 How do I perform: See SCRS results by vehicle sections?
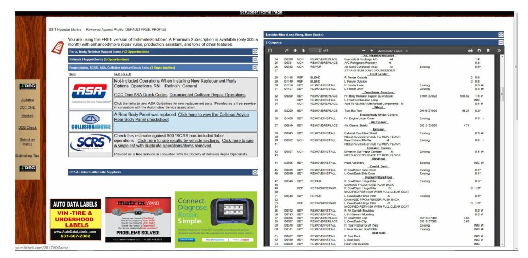tap(178, 141)
